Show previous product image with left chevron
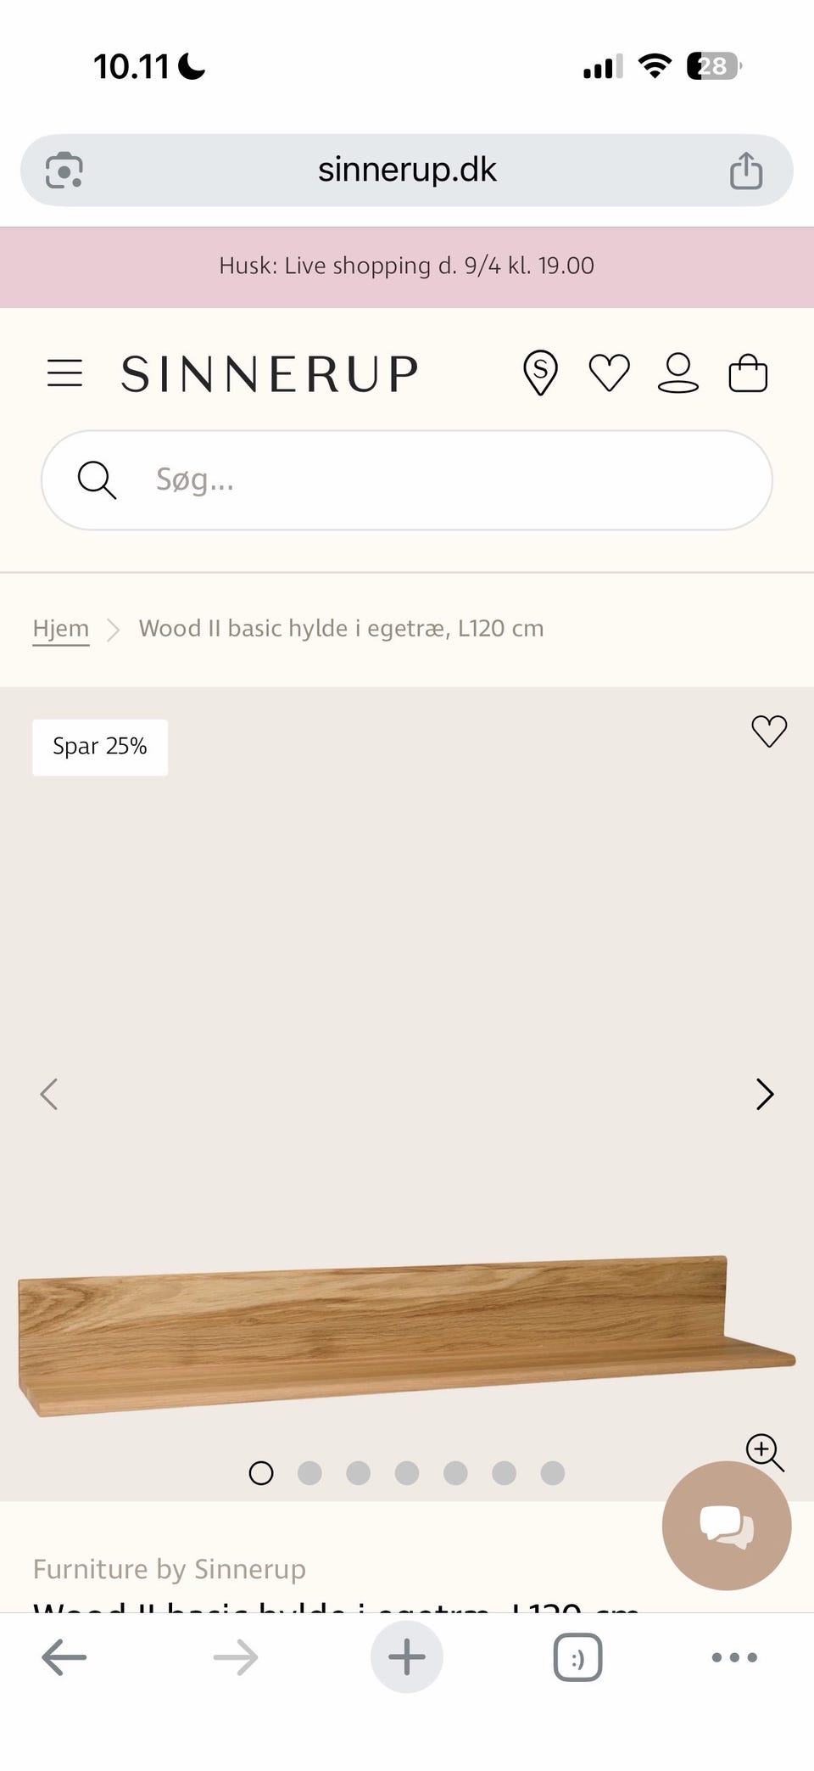Image resolution: width=814 pixels, height=1771 pixels. (49, 1095)
